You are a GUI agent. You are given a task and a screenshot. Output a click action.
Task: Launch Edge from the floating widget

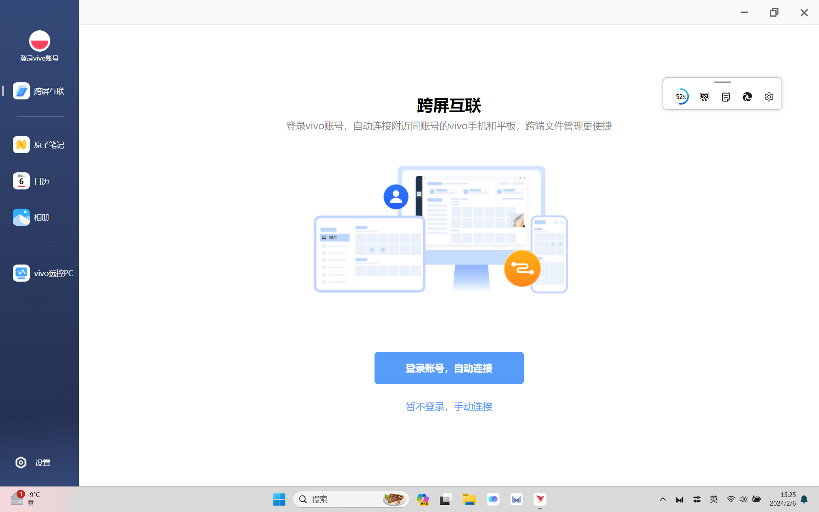tap(747, 97)
